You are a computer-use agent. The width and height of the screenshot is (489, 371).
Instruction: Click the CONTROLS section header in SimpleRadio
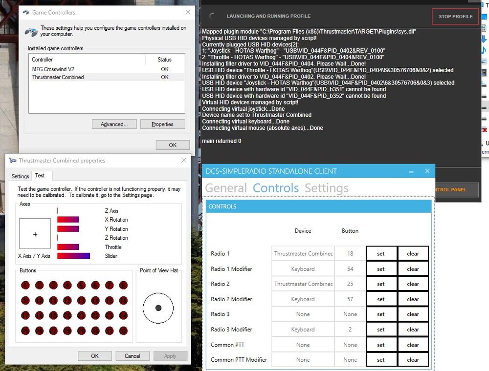(318, 206)
